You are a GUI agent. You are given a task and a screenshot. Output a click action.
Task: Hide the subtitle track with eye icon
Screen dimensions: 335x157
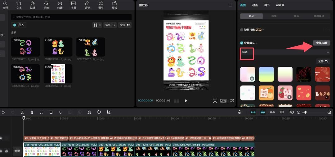pos(1,138)
